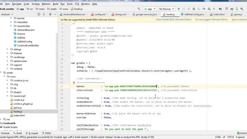Viewport: 247px width, 139px height.
Task: Click attach debugger to process icon
Action: [x=209, y=9]
